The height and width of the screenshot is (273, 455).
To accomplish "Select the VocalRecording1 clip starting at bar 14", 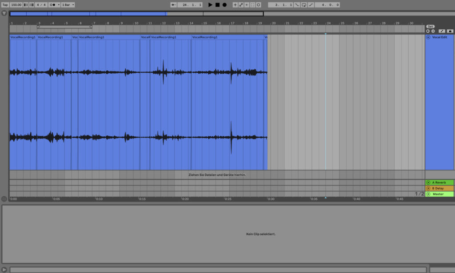I will (228, 37).
